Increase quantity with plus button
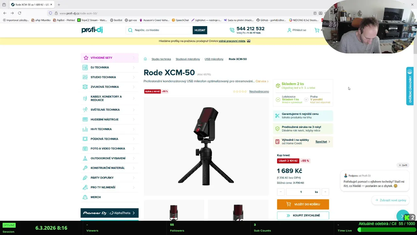This screenshot has width=417, height=235. click(x=325, y=192)
